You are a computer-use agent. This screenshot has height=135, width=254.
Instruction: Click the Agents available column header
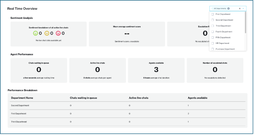tap(197, 98)
